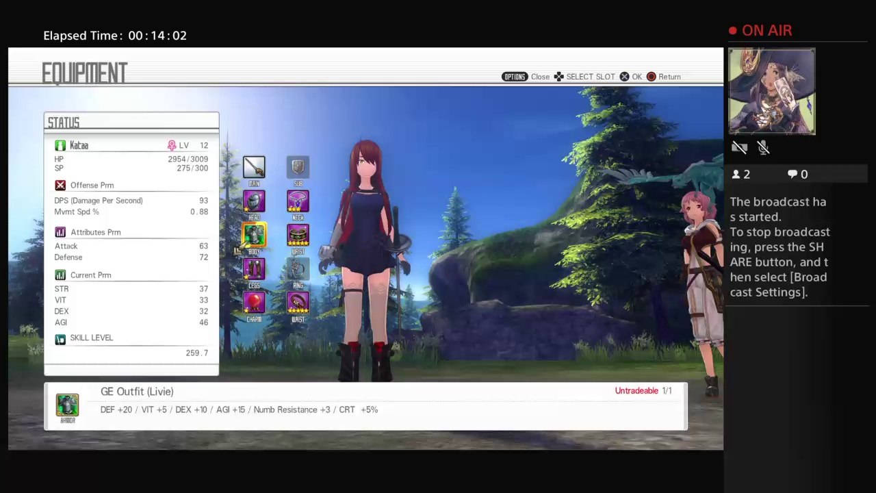The width and height of the screenshot is (876, 493).
Task: Click the VIT stat row
Action: click(x=131, y=300)
